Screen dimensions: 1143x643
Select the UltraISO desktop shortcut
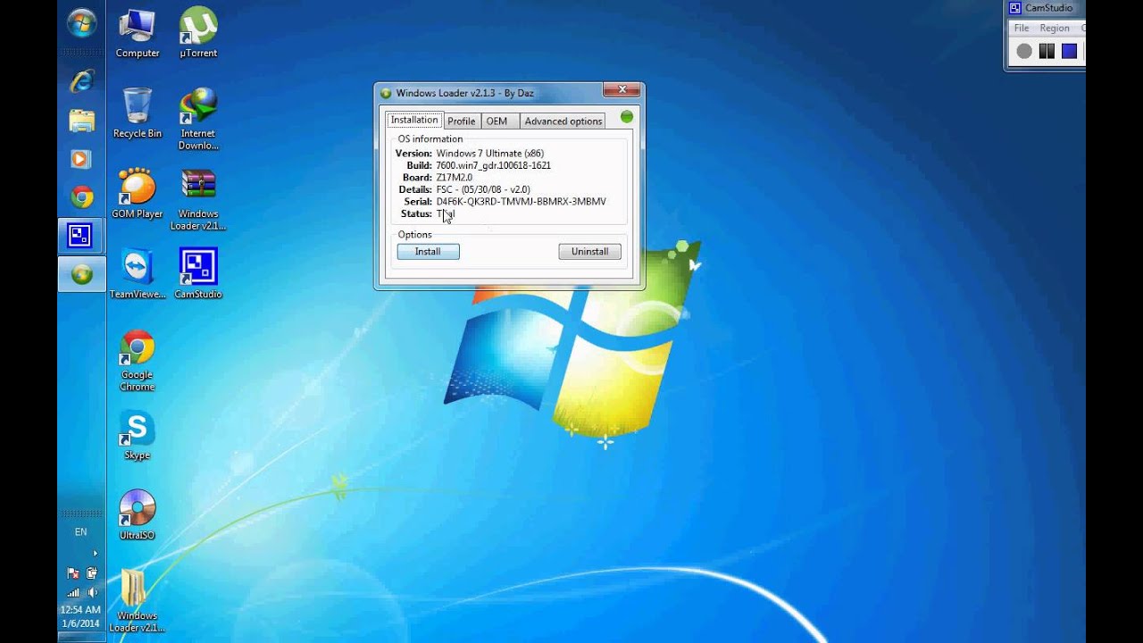138,515
